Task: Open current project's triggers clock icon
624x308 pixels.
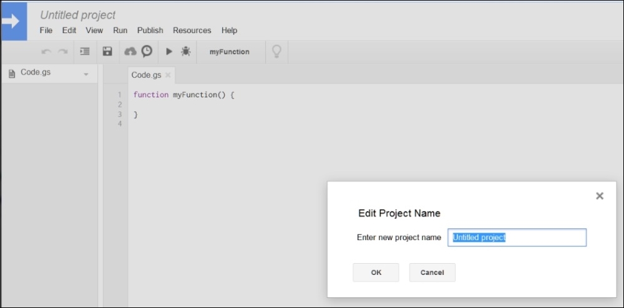Action: pos(147,51)
